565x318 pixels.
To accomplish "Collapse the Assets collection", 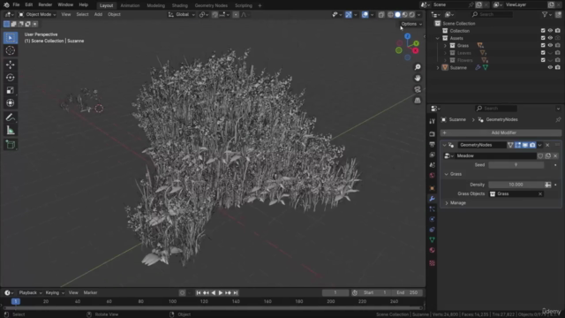I will (x=438, y=38).
